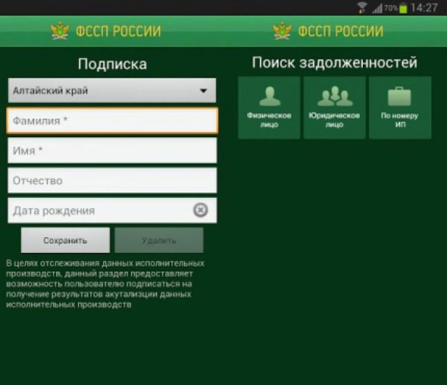This screenshot has width=447, height=385.
Task: Click the left ФССП России header title
Action: (118, 31)
